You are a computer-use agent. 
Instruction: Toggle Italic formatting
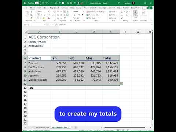[41, 15]
